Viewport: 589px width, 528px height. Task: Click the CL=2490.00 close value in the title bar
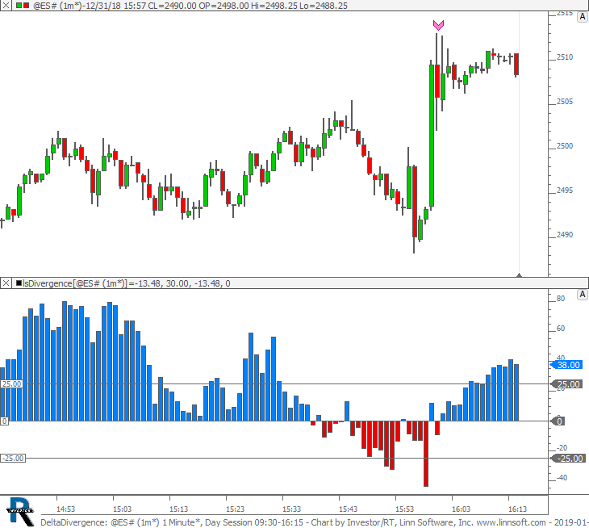pos(172,6)
